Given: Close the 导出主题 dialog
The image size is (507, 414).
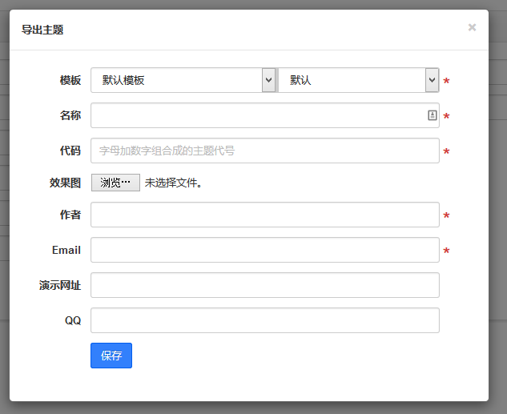Looking at the screenshot, I should [472, 27].
